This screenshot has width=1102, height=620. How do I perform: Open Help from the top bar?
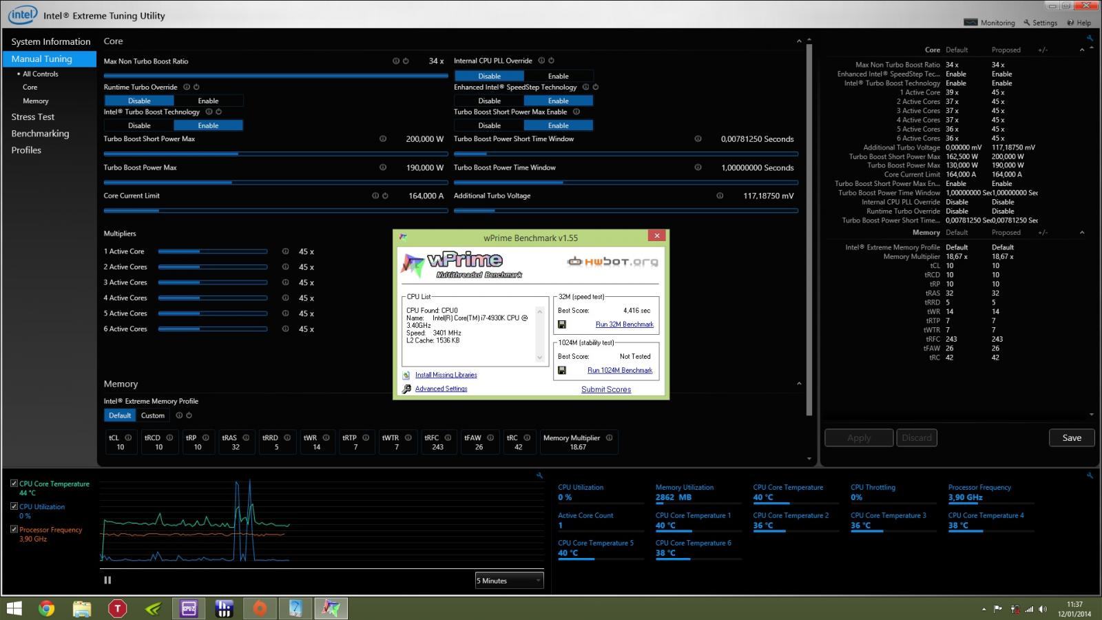pyautogui.click(x=1079, y=23)
